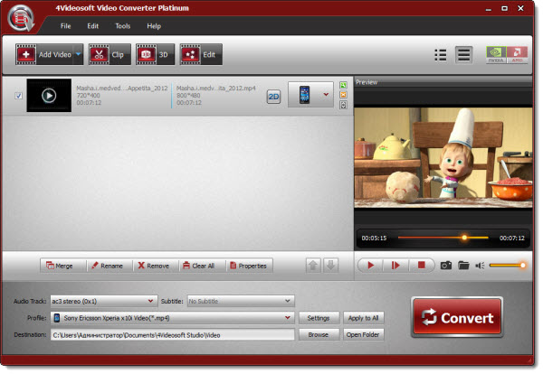Open the Edit effects tool
The image size is (543, 374).
201,55
